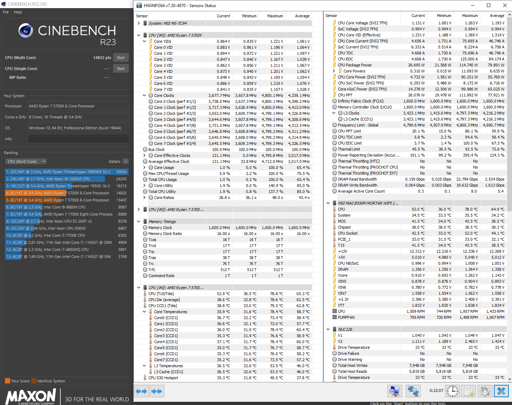Click the Info field in Cinebench
Image resolution: width=512 pixels, height=405 pixels.
click(x=78, y=139)
